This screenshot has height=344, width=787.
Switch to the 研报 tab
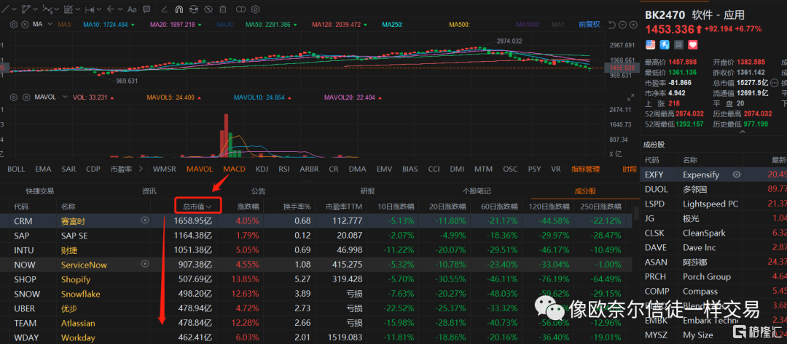367,191
